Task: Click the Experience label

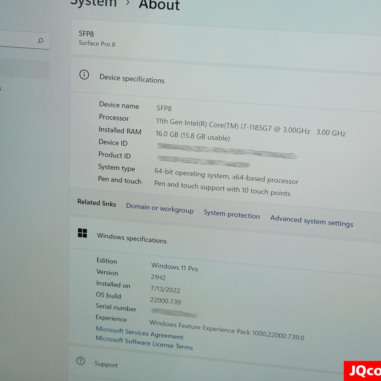Action: (x=111, y=318)
